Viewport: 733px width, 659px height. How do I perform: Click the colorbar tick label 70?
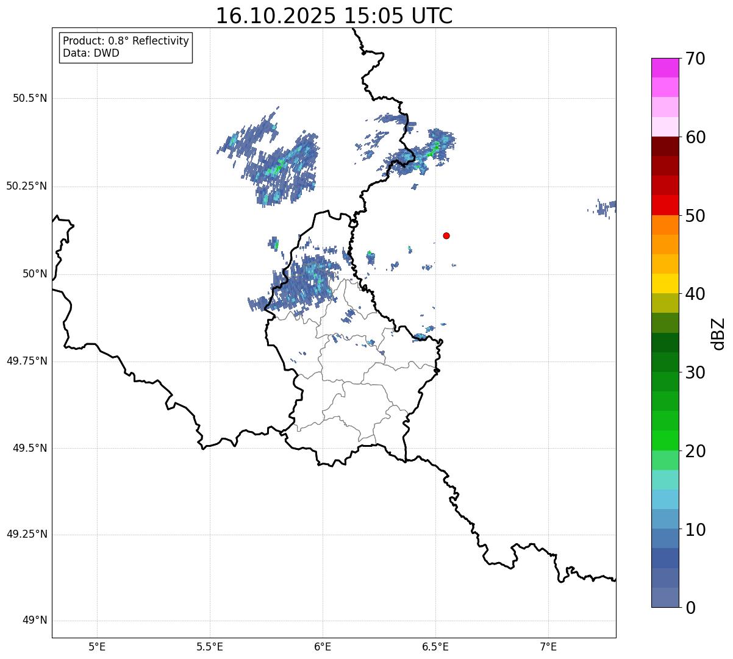coord(695,59)
